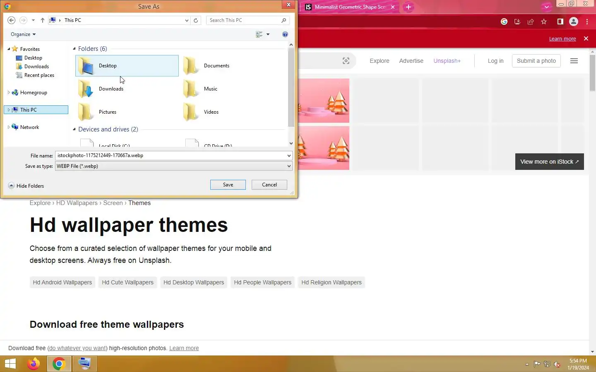Open Chrome tab search chevron
The width and height of the screenshot is (596, 372).
(x=547, y=7)
